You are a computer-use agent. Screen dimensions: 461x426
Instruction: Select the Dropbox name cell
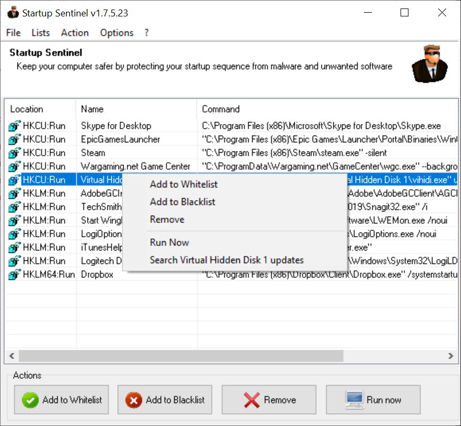97,274
